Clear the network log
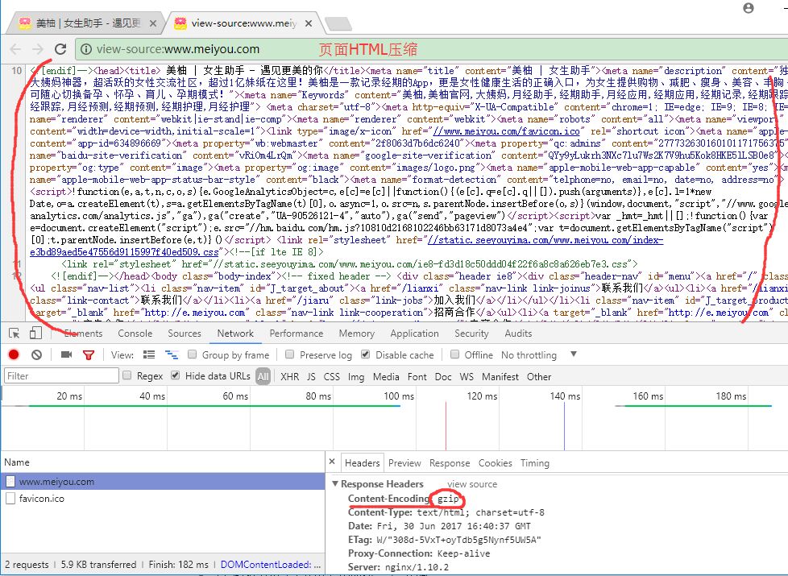This screenshot has height=576, width=788. coord(36,354)
